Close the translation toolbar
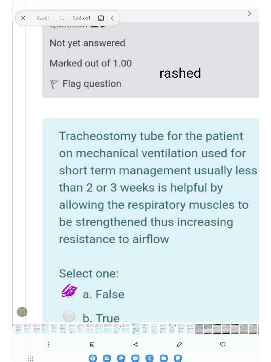271x362 pixels. (23, 18)
